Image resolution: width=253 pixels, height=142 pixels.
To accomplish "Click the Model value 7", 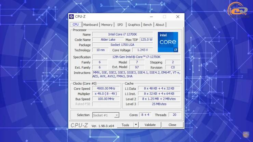I will coord(137,62).
